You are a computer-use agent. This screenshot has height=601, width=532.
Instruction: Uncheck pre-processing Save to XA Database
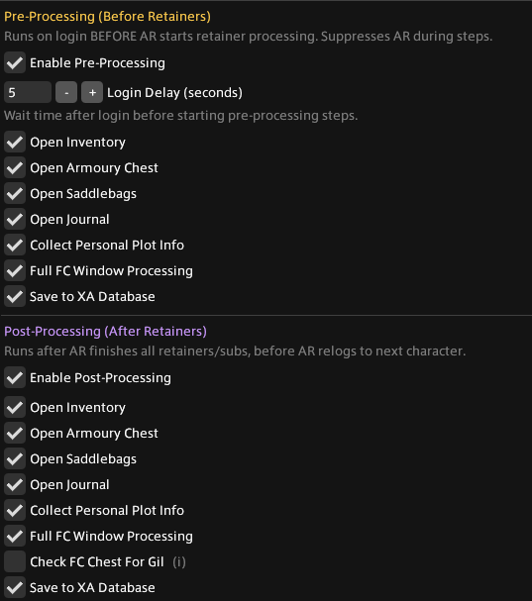coord(15,296)
